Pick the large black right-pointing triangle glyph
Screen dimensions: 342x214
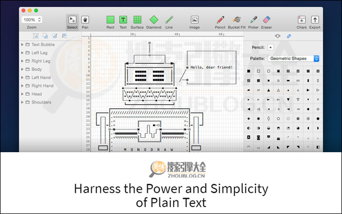[x=308, y=90]
